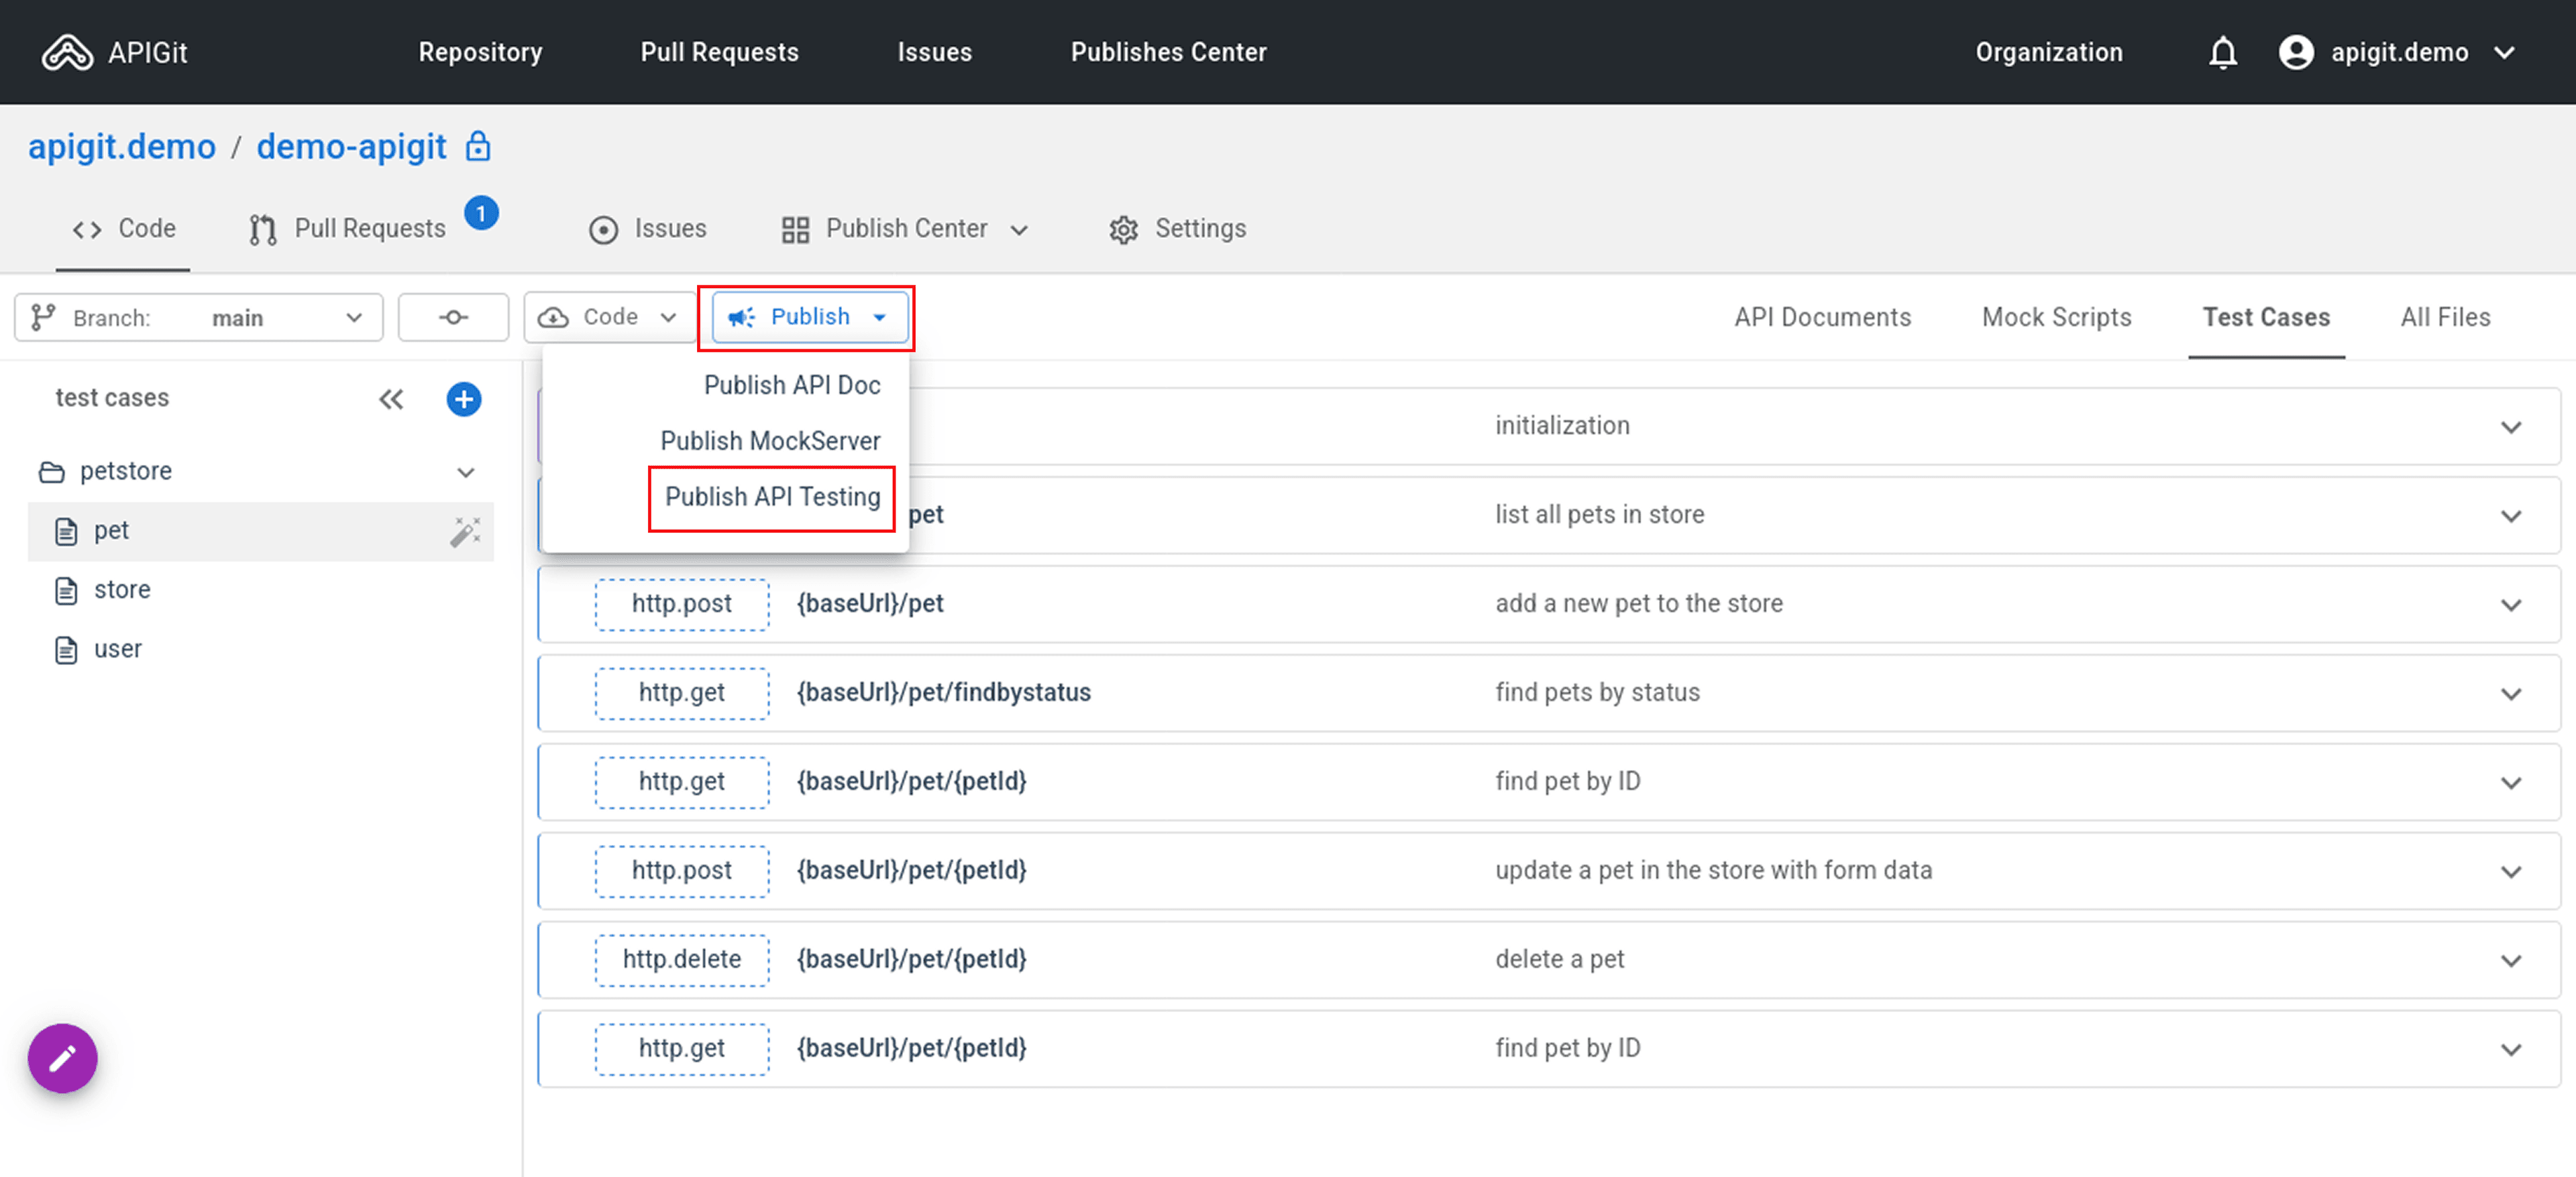The height and width of the screenshot is (1177, 2576).
Task: Click the pet file icon
Action: (x=66, y=532)
